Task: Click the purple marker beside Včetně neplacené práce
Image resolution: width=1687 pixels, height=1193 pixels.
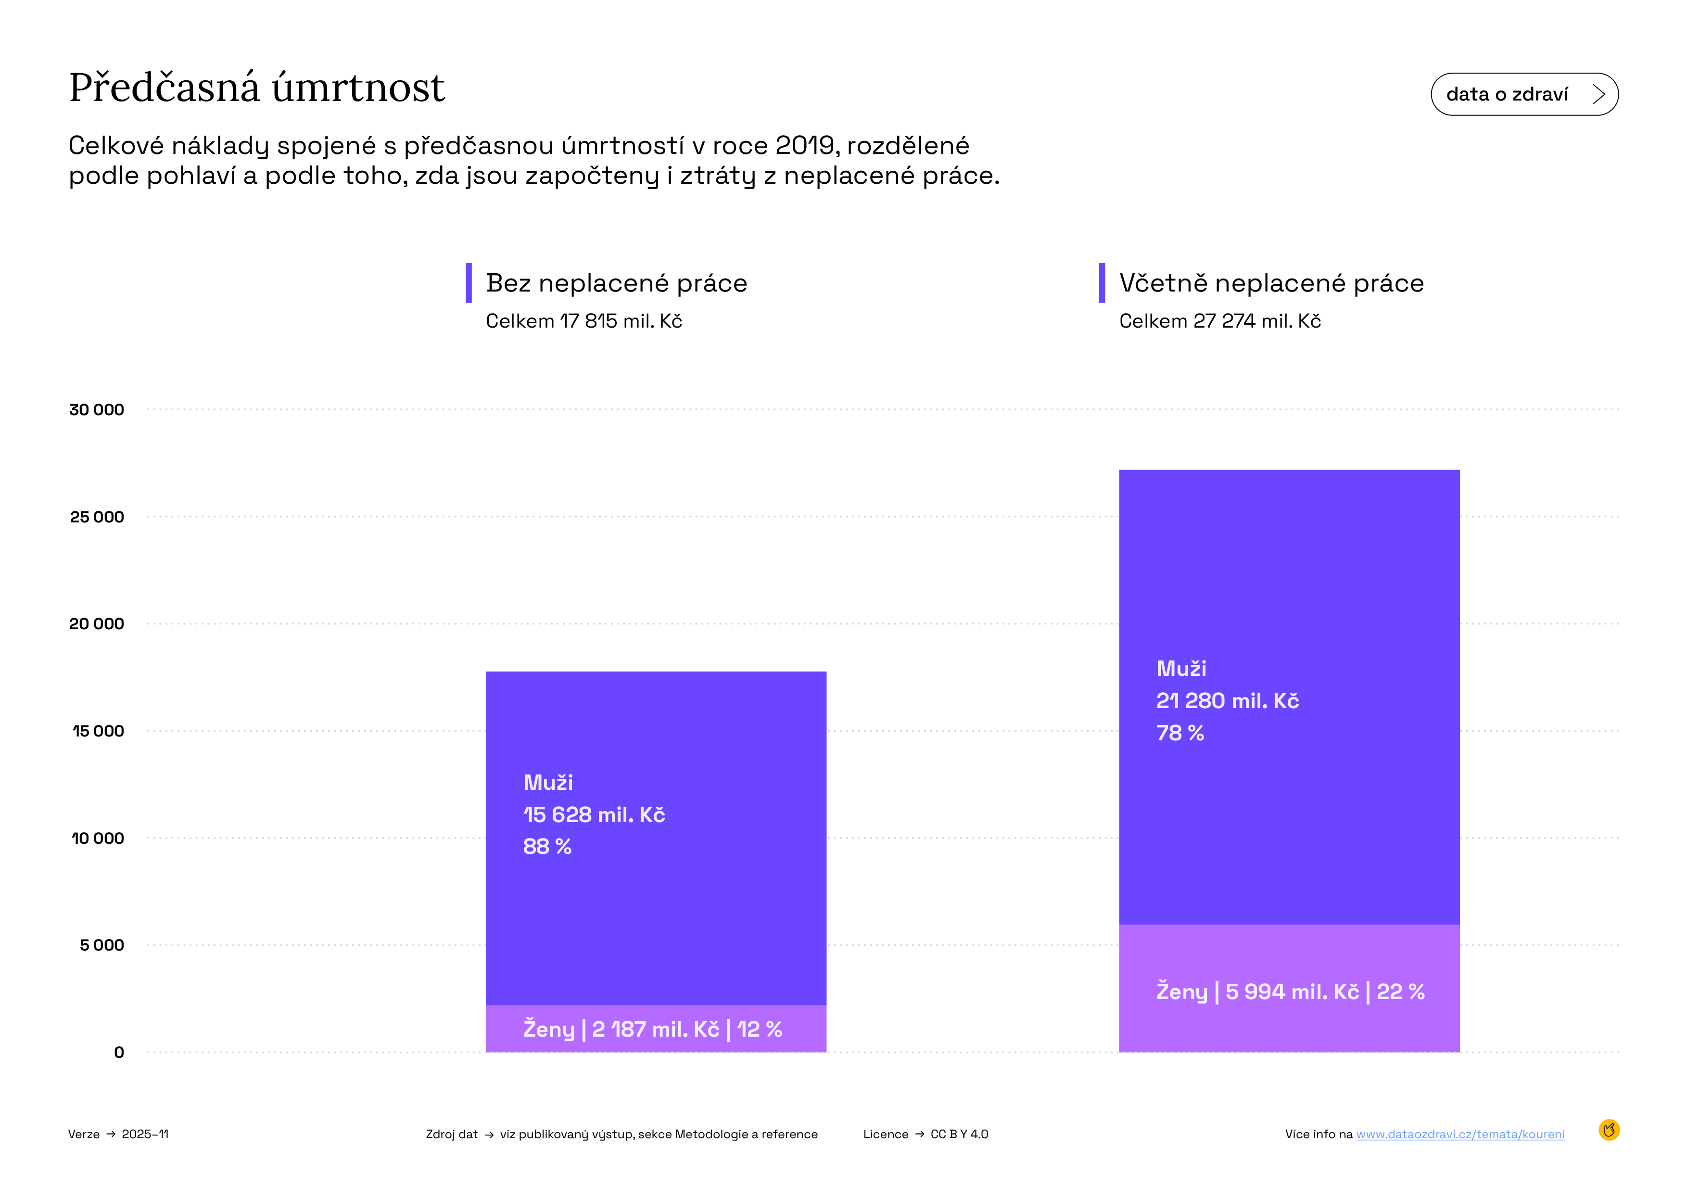Action: 1102,283
